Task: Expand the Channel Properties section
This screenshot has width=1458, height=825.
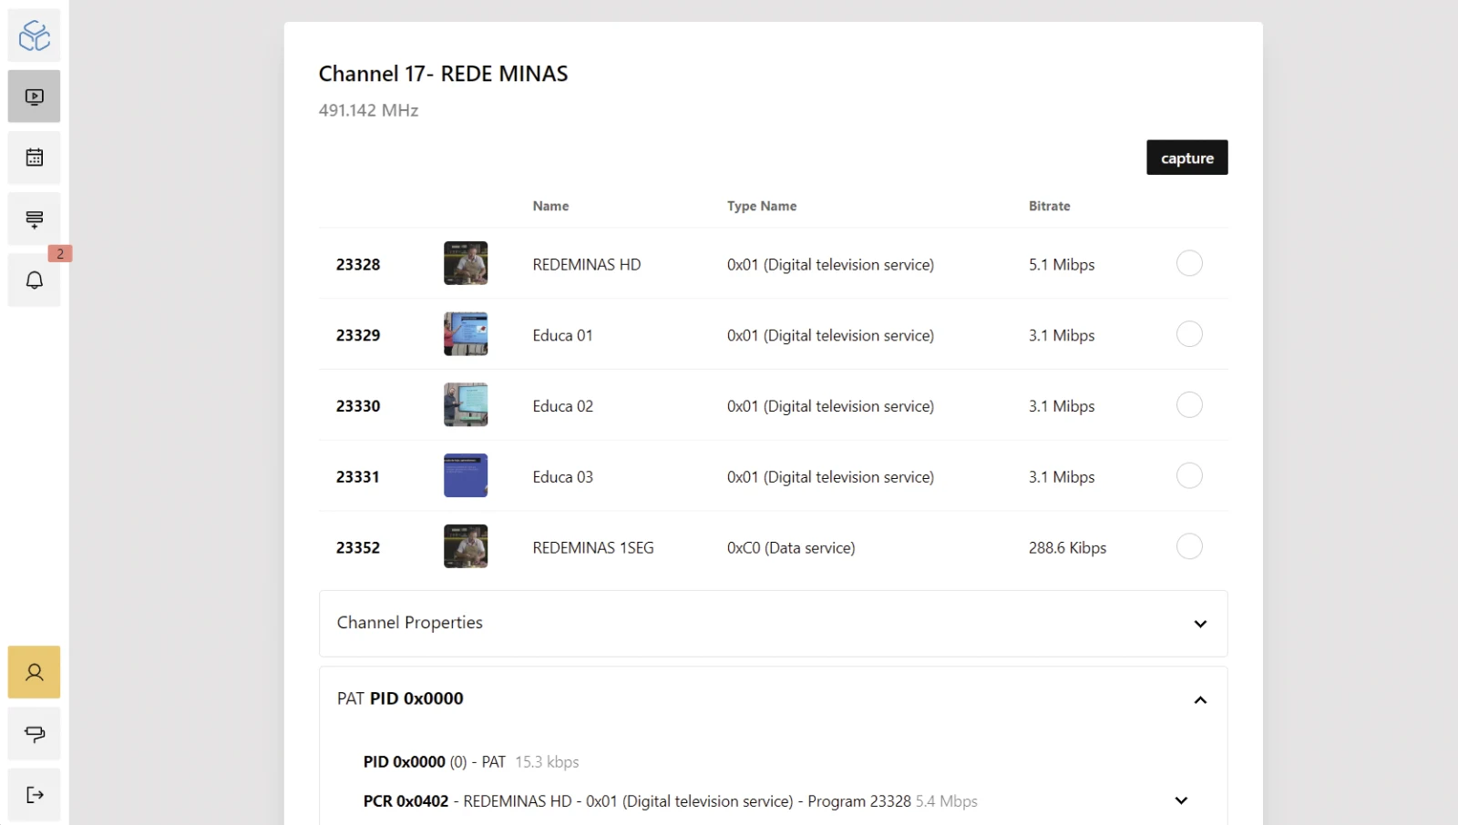Action: click(x=773, y=624)
